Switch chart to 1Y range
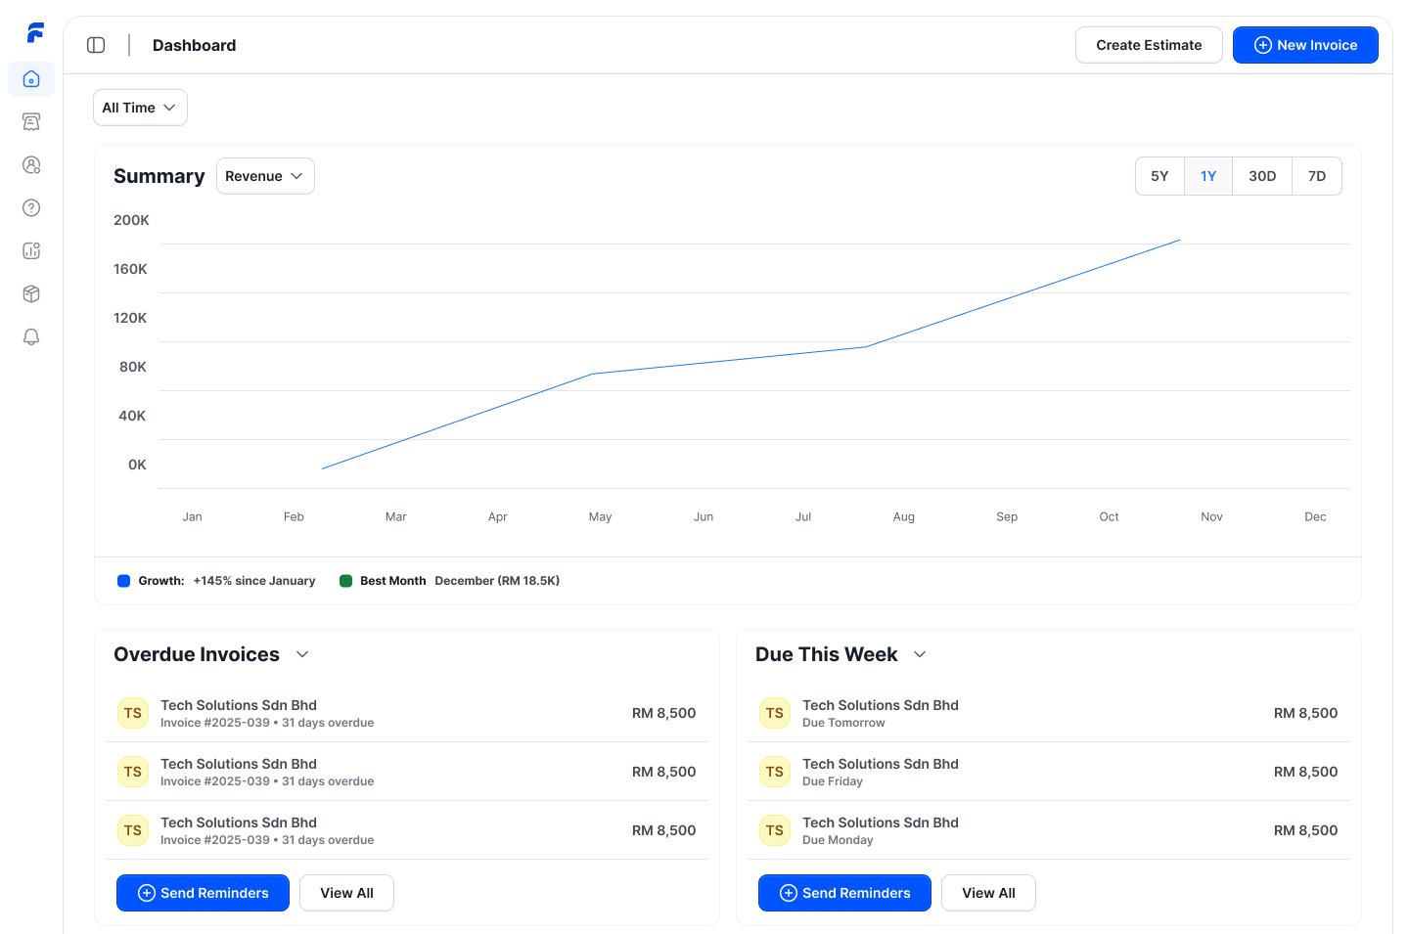 point(1208,176)
